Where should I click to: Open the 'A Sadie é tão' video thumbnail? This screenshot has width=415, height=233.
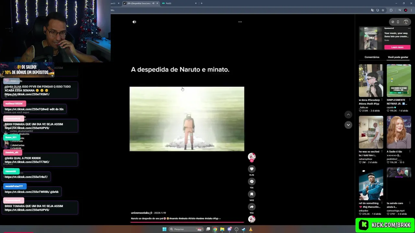tap(399, 132)
